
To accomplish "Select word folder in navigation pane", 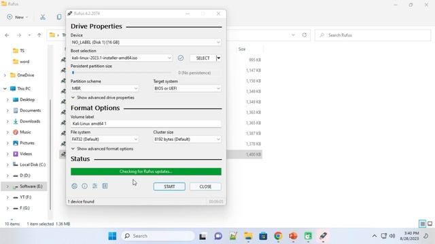I will (21, 62).
